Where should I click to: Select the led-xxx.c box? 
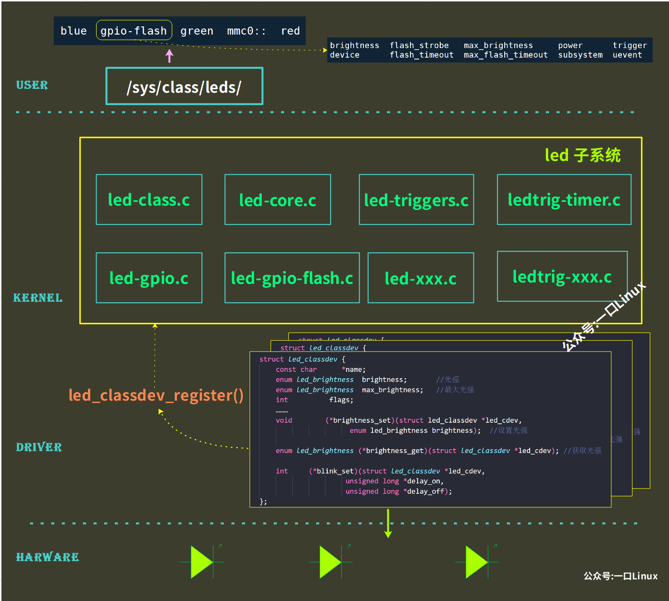click(x=421, y=278)
